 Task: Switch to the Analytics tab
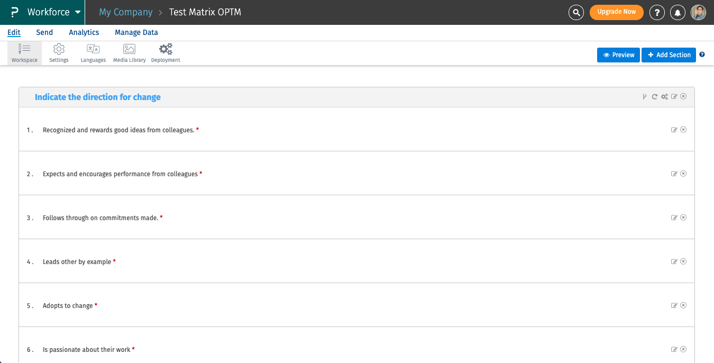pos(84,32)
